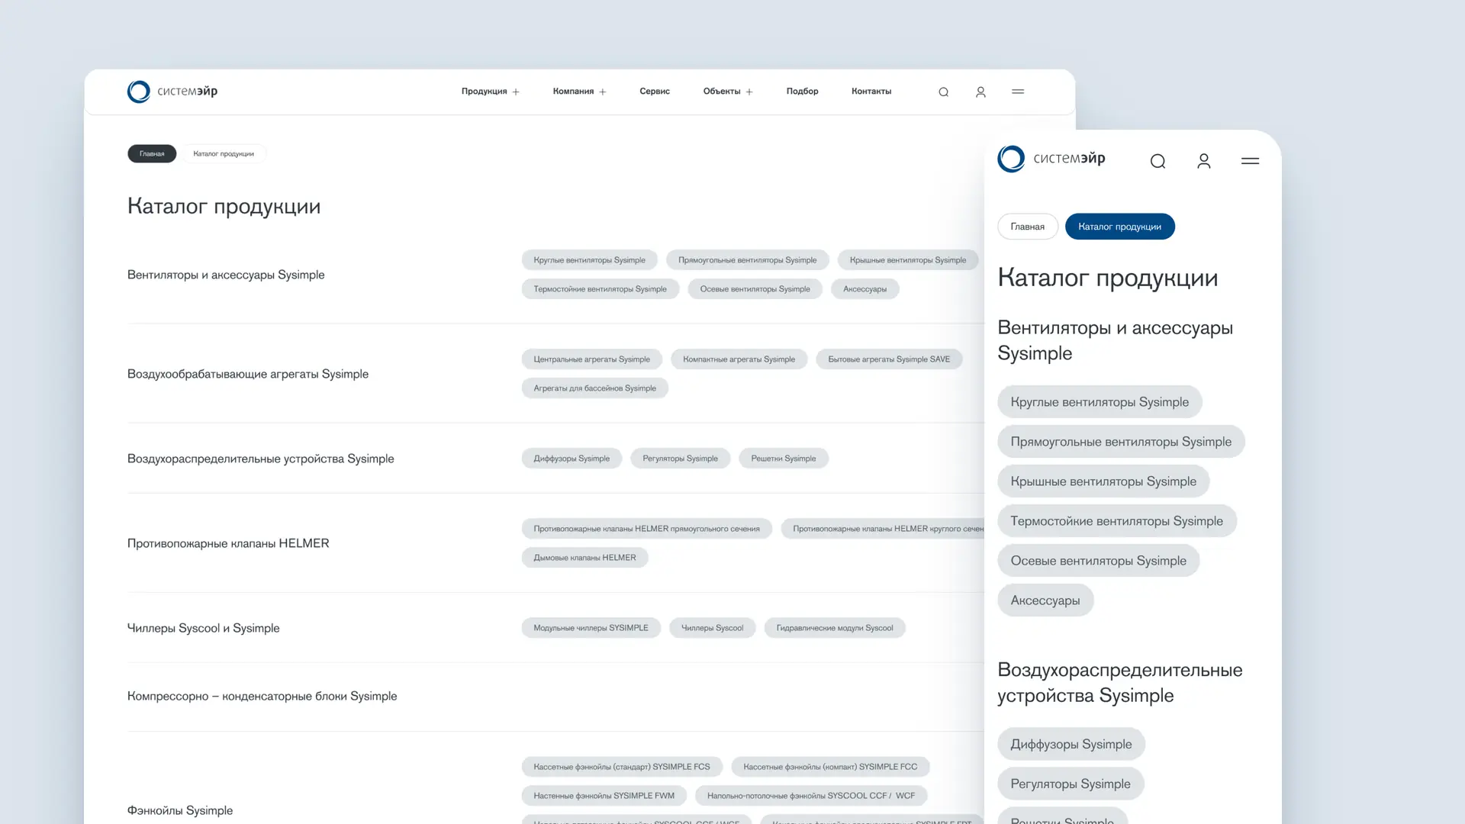Click the Системэйр logo in desktop header
This screenshot has height=824, width=1465.
point(172,92)
